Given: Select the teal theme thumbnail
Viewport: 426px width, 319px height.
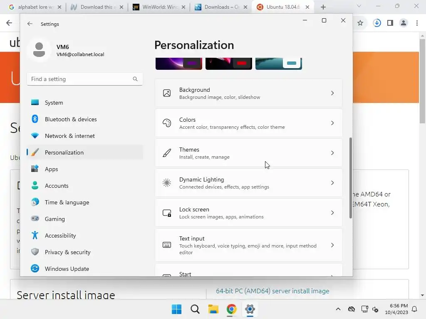Looking at the screenshot, I should (279, 64).
